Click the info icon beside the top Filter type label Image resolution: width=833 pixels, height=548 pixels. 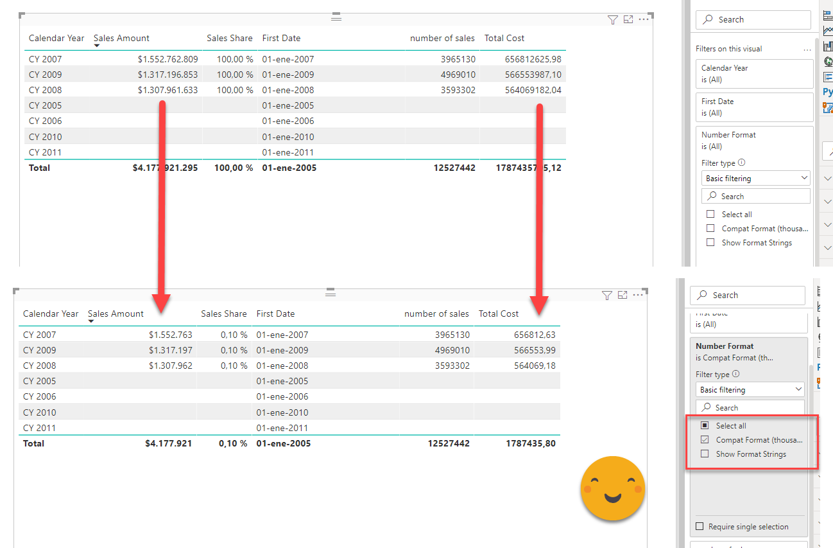click(741, 163)
